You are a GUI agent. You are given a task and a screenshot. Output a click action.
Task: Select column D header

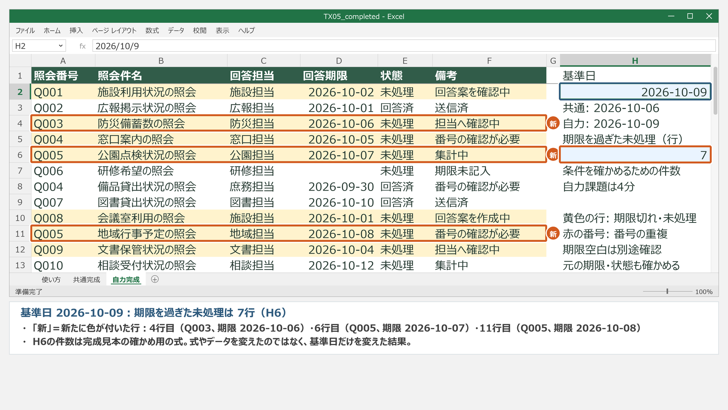click(339, 61)
